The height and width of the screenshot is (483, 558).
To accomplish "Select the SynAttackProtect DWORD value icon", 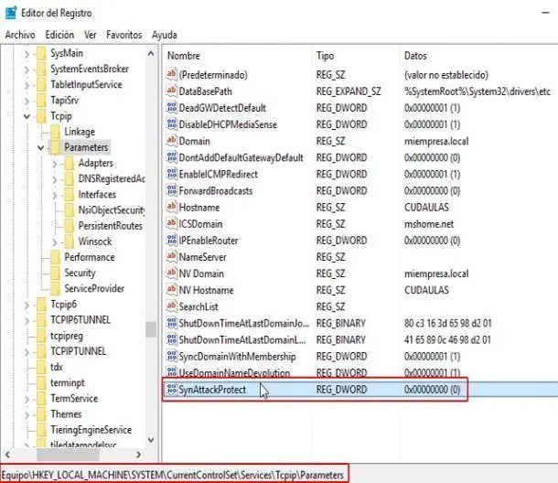I will 171,390.
